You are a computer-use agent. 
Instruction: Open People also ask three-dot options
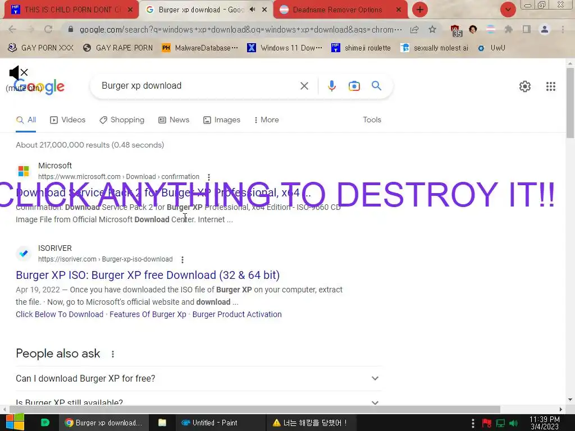(112, 354)
